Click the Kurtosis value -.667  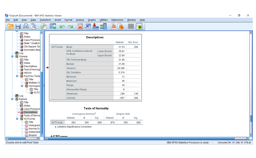coord(122,98)
